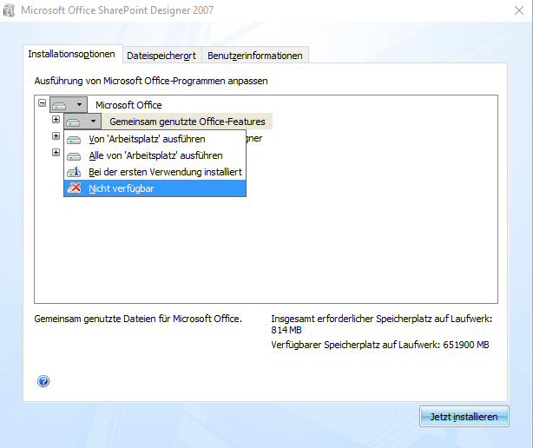This screenshot has height=448, width=533.
Task: Choose 'Bei der ersten Verwendung installiert'
Action: (x=155, y=172)
